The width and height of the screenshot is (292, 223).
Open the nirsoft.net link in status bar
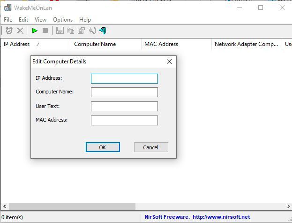point(221,217)
